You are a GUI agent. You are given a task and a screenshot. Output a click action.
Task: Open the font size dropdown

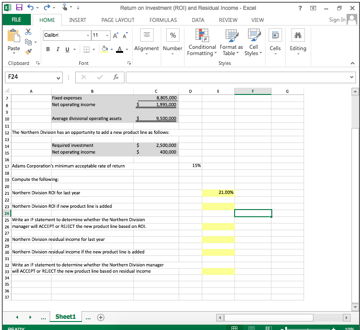click(x=106, y=35)
